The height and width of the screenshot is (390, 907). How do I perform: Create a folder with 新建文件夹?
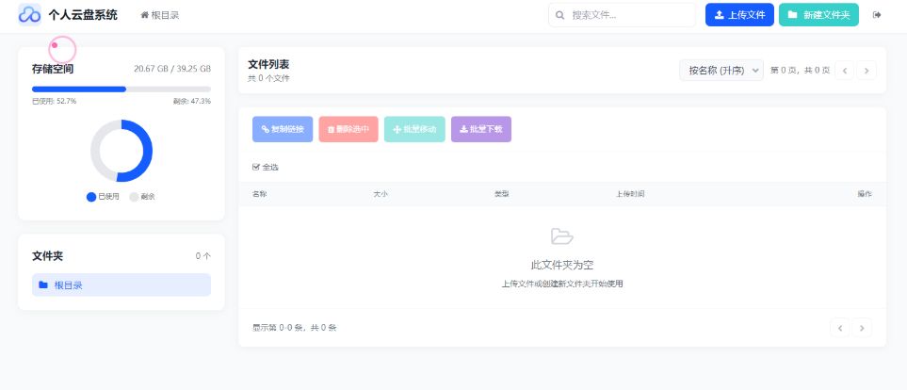tap(818, 15)
